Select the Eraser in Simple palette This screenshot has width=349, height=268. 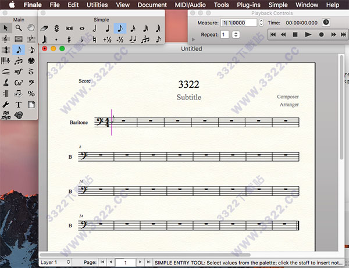[44, 28]
